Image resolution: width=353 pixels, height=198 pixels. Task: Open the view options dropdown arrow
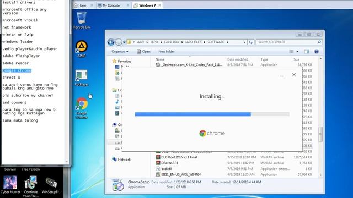point(297,51)
